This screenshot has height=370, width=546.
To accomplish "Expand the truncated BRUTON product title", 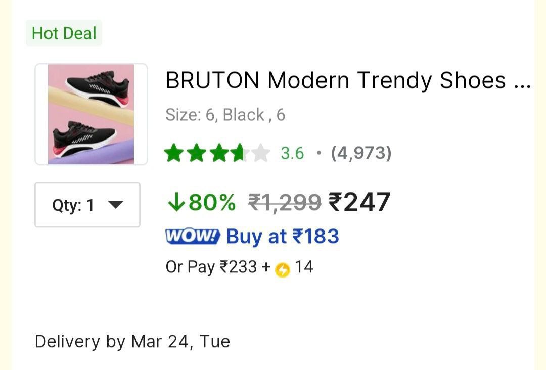I will 348,79.
